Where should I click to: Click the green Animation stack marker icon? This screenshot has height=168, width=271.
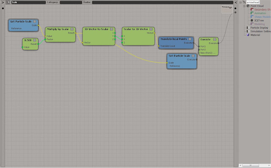point(252,13)
